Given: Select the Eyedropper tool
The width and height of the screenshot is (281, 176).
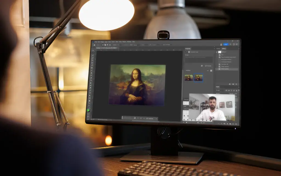Looking at the screenshot, I should [x=92, y=65].
